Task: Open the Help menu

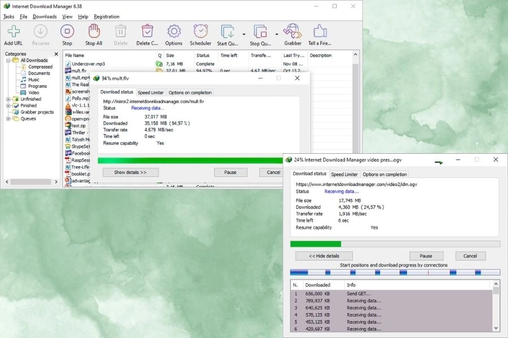Action: coord(83,16)
